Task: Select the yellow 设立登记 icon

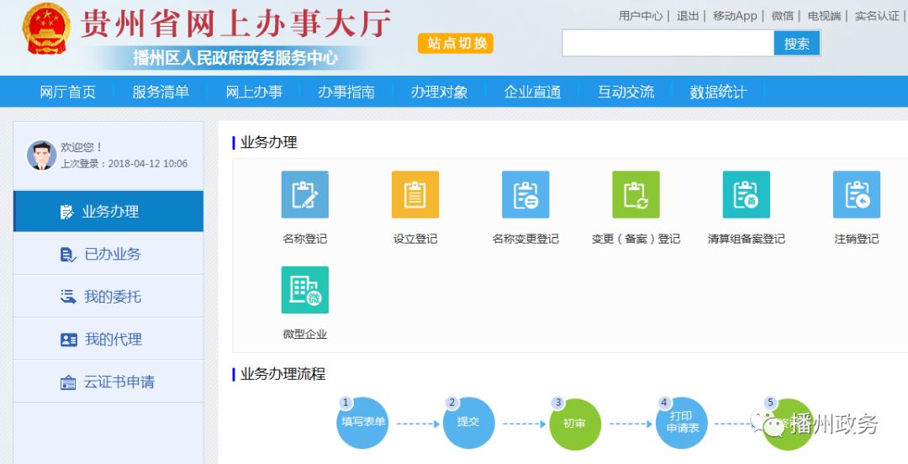Action: coord(415,195)
